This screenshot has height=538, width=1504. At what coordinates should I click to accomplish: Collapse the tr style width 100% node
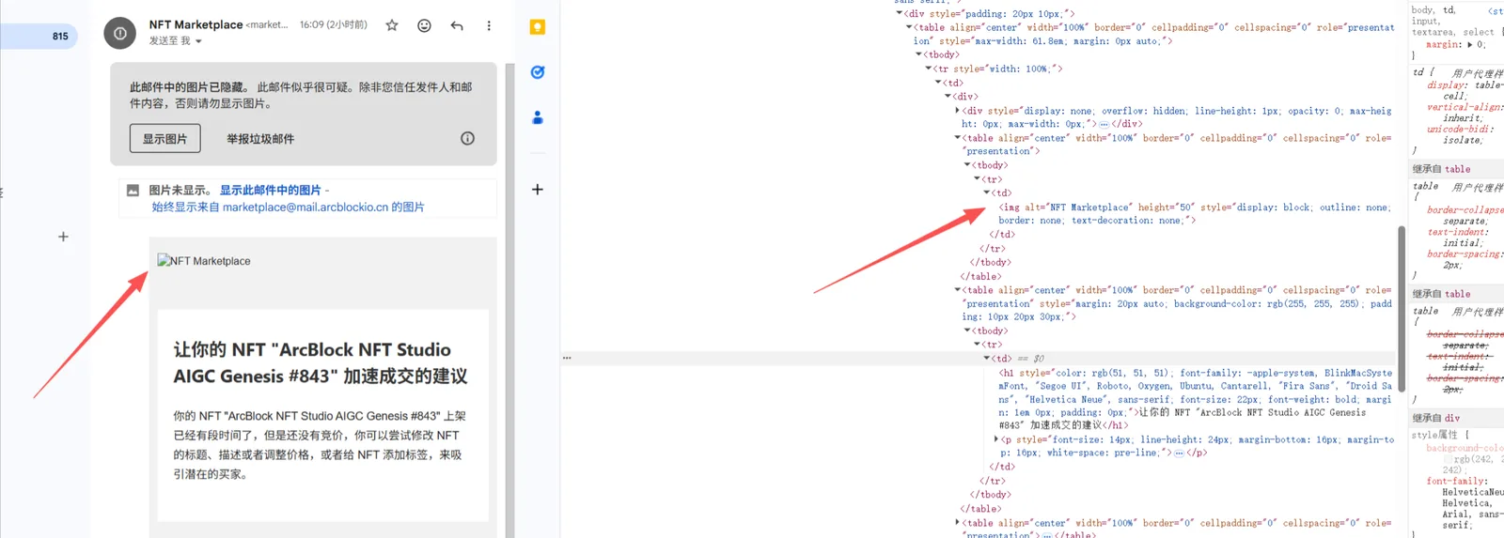tap(929, 69)
